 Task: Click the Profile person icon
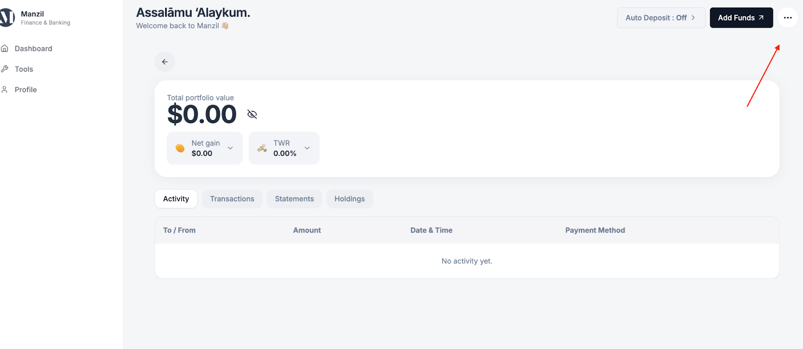click(x=5, y=89)
